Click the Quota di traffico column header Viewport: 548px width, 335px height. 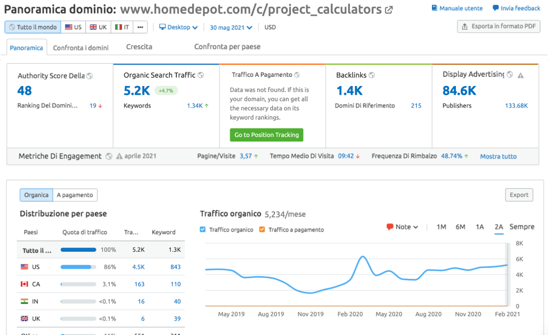click(x=85, y=232)
